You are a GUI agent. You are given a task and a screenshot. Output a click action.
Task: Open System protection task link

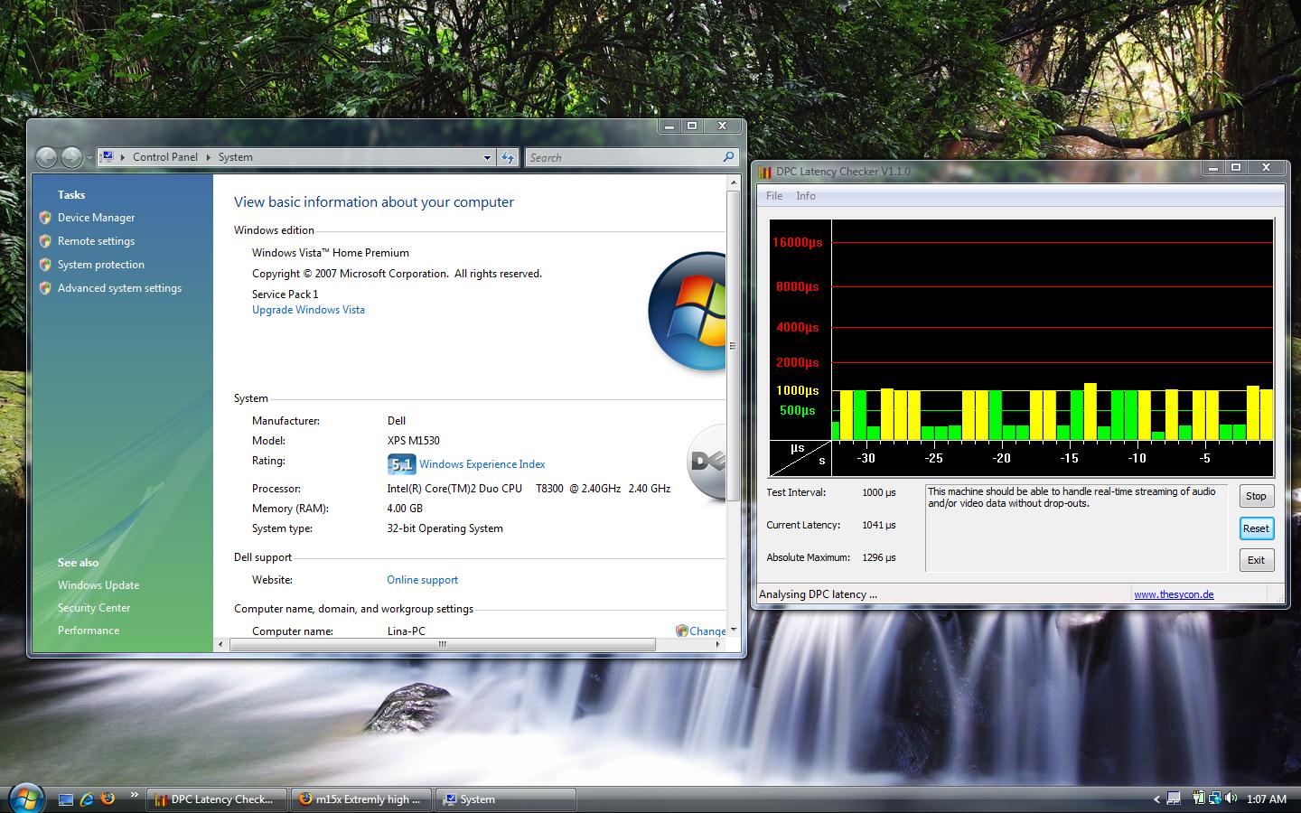[101, 265]
